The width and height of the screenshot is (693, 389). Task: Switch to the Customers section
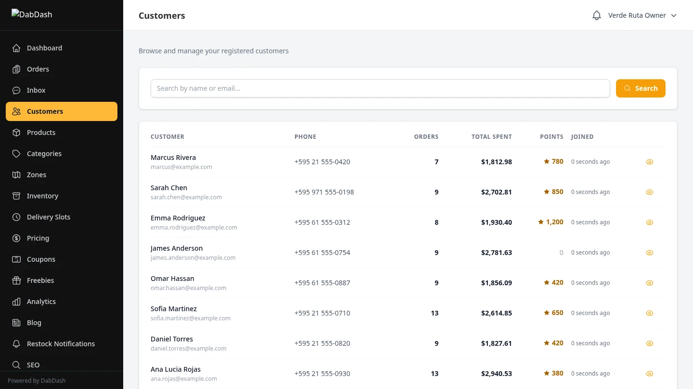click(x=45, y=111)
